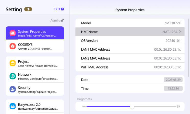
Task: Click the Time field 13:52:36
Action: [173, 88]
